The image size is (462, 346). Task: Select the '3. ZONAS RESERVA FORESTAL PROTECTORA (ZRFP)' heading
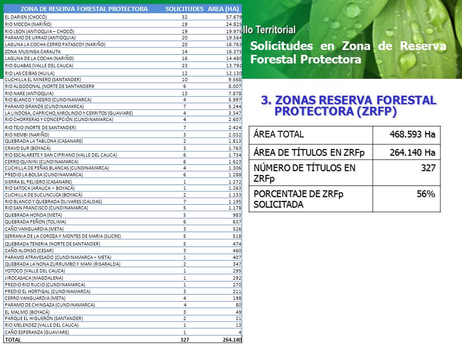pyautogui.click(x=348, y=106)
